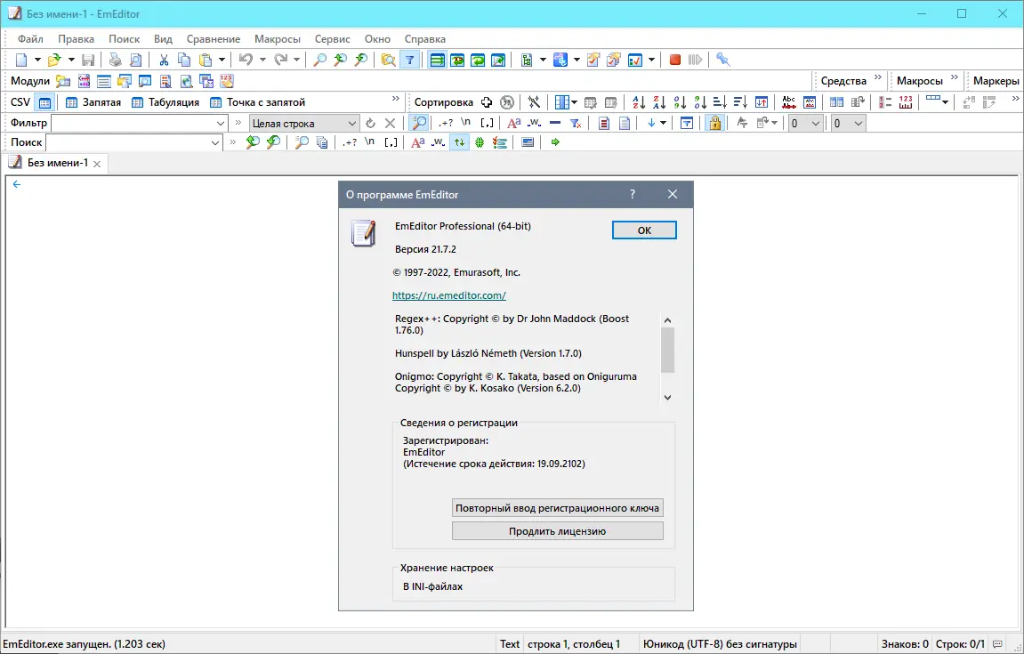This screenshot has height=654, width=1024.
Task: Open the Файл menu
Action: pos(30,39)
